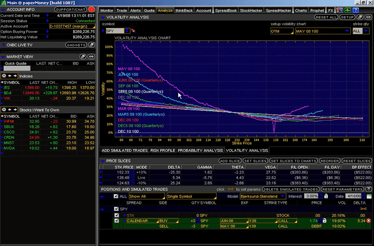Open the CNBC peacock icon in the tab bar

[x=339, y=10]
